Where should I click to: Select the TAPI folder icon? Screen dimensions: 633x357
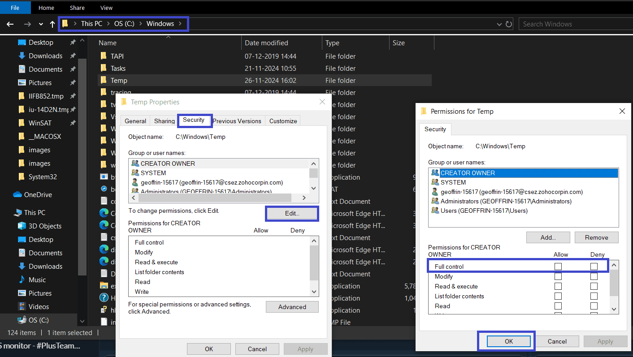click(104, 56)
